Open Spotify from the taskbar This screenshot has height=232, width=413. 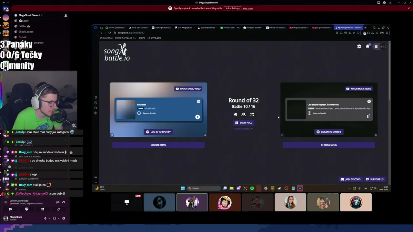coord(252,188)
